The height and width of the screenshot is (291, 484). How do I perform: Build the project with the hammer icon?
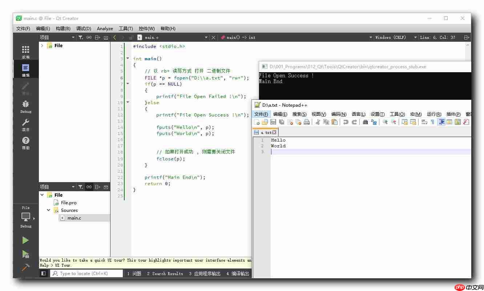(x=25, y=267)
